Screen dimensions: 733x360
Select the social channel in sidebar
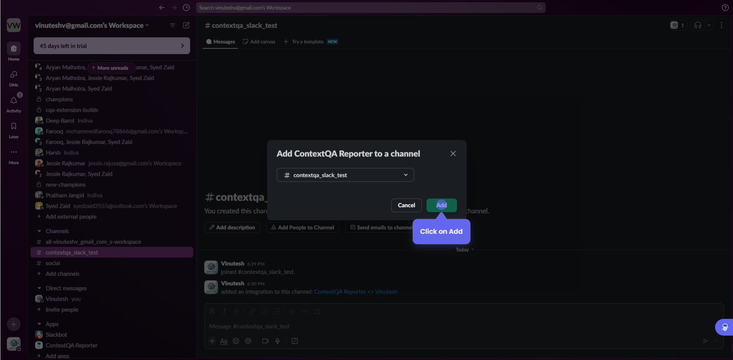53,263
